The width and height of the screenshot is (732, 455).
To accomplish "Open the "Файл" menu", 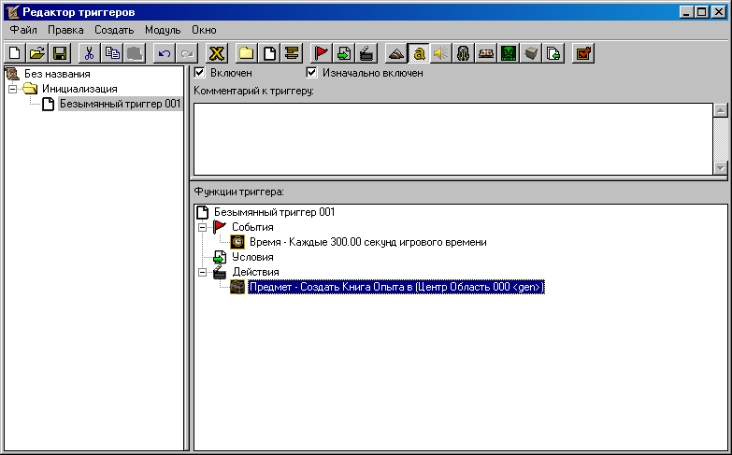I will 23,30.
